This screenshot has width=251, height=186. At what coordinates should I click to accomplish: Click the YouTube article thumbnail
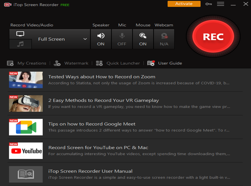click(26, 151)
